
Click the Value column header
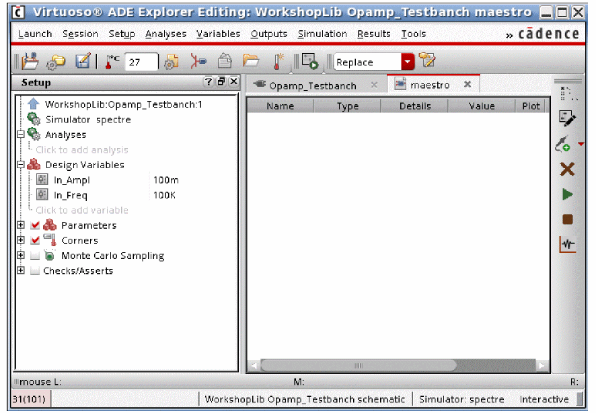click(482, 106)
